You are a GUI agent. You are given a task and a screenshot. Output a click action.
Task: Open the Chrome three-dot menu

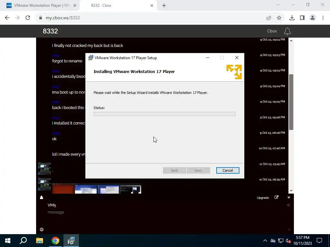[323, 18]
